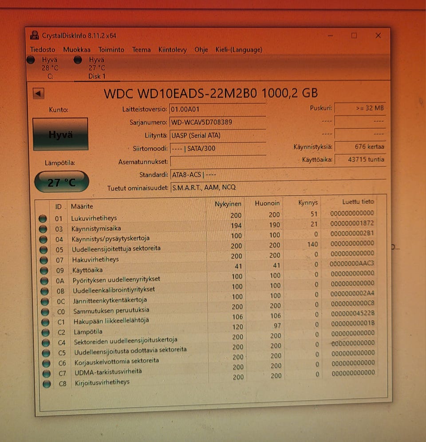
Task: Click the previous disk arrow button
Action: (x=38, y=93)
